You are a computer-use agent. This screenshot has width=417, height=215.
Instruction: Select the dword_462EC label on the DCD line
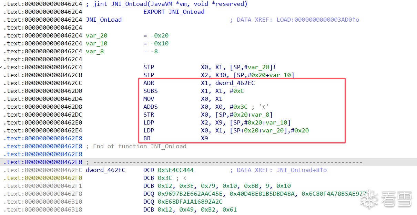(x=105, y=170)
